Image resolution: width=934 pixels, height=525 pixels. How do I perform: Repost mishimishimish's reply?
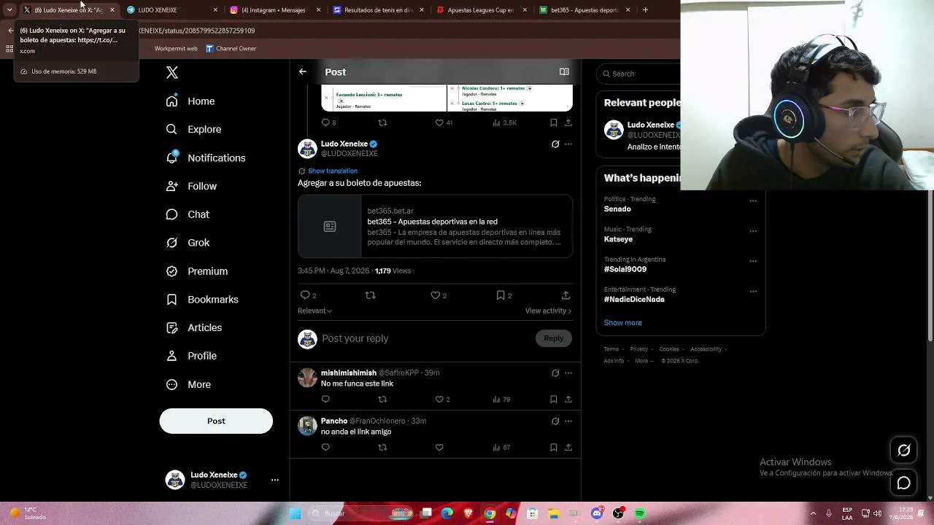(382, 399)
